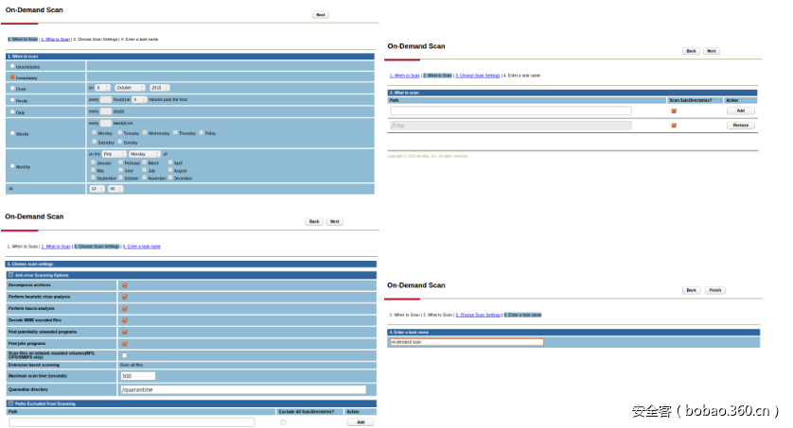Focus the task name field reading on-demand scan

pyautogui.click(x=466, y=342)
